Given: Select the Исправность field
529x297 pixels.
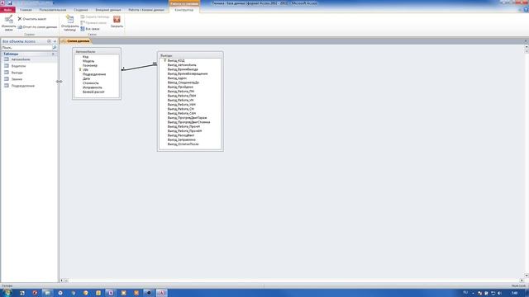Looking at the screenshot, I should (93, 87).
